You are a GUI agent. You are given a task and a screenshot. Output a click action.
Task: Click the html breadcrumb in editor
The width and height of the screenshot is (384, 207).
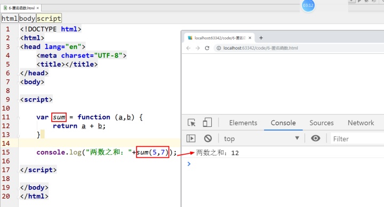tap(10, 18)
